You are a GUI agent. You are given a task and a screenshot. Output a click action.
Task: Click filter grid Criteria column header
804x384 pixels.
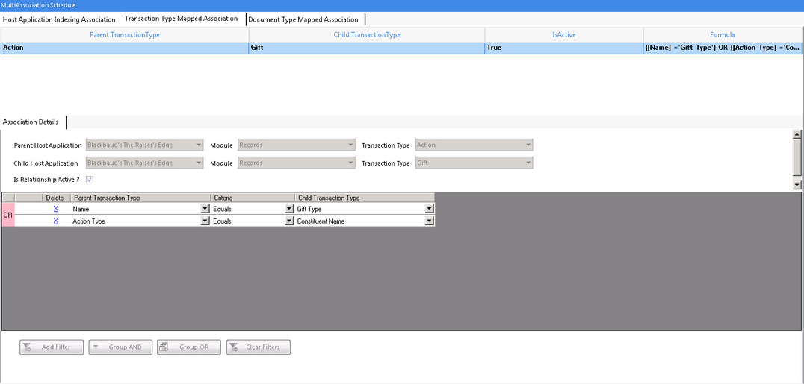(253, 198)
